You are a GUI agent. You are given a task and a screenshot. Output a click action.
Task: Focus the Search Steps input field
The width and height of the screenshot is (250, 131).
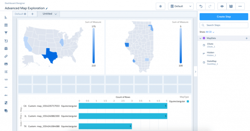224,25
